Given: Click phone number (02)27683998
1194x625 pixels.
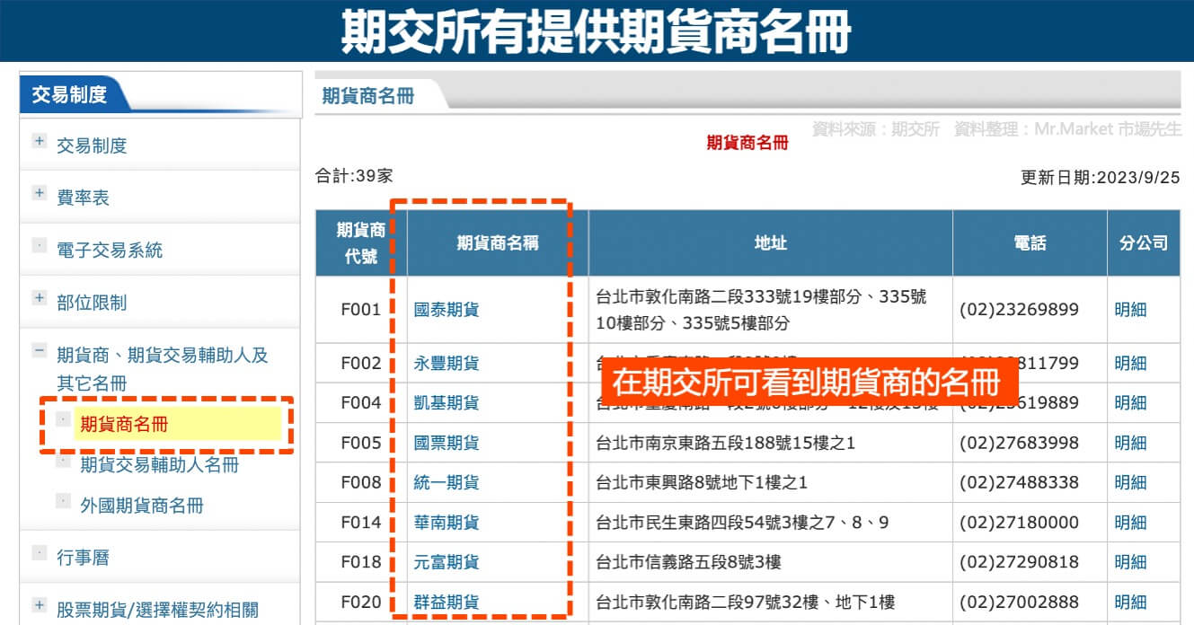Looking at the screenshot, I should tap(1019, 443).
